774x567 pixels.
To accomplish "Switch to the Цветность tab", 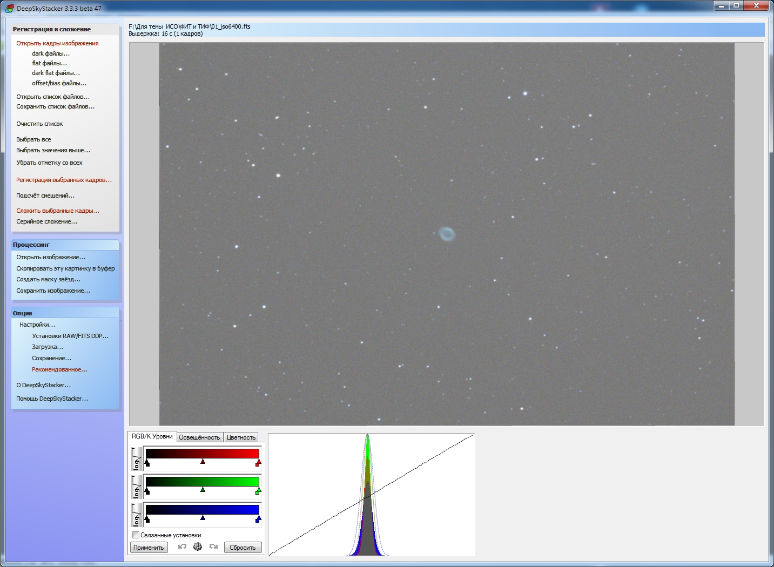I will tap(241, 437).
